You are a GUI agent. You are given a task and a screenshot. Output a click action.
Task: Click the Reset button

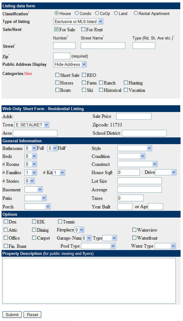[32, 314]
